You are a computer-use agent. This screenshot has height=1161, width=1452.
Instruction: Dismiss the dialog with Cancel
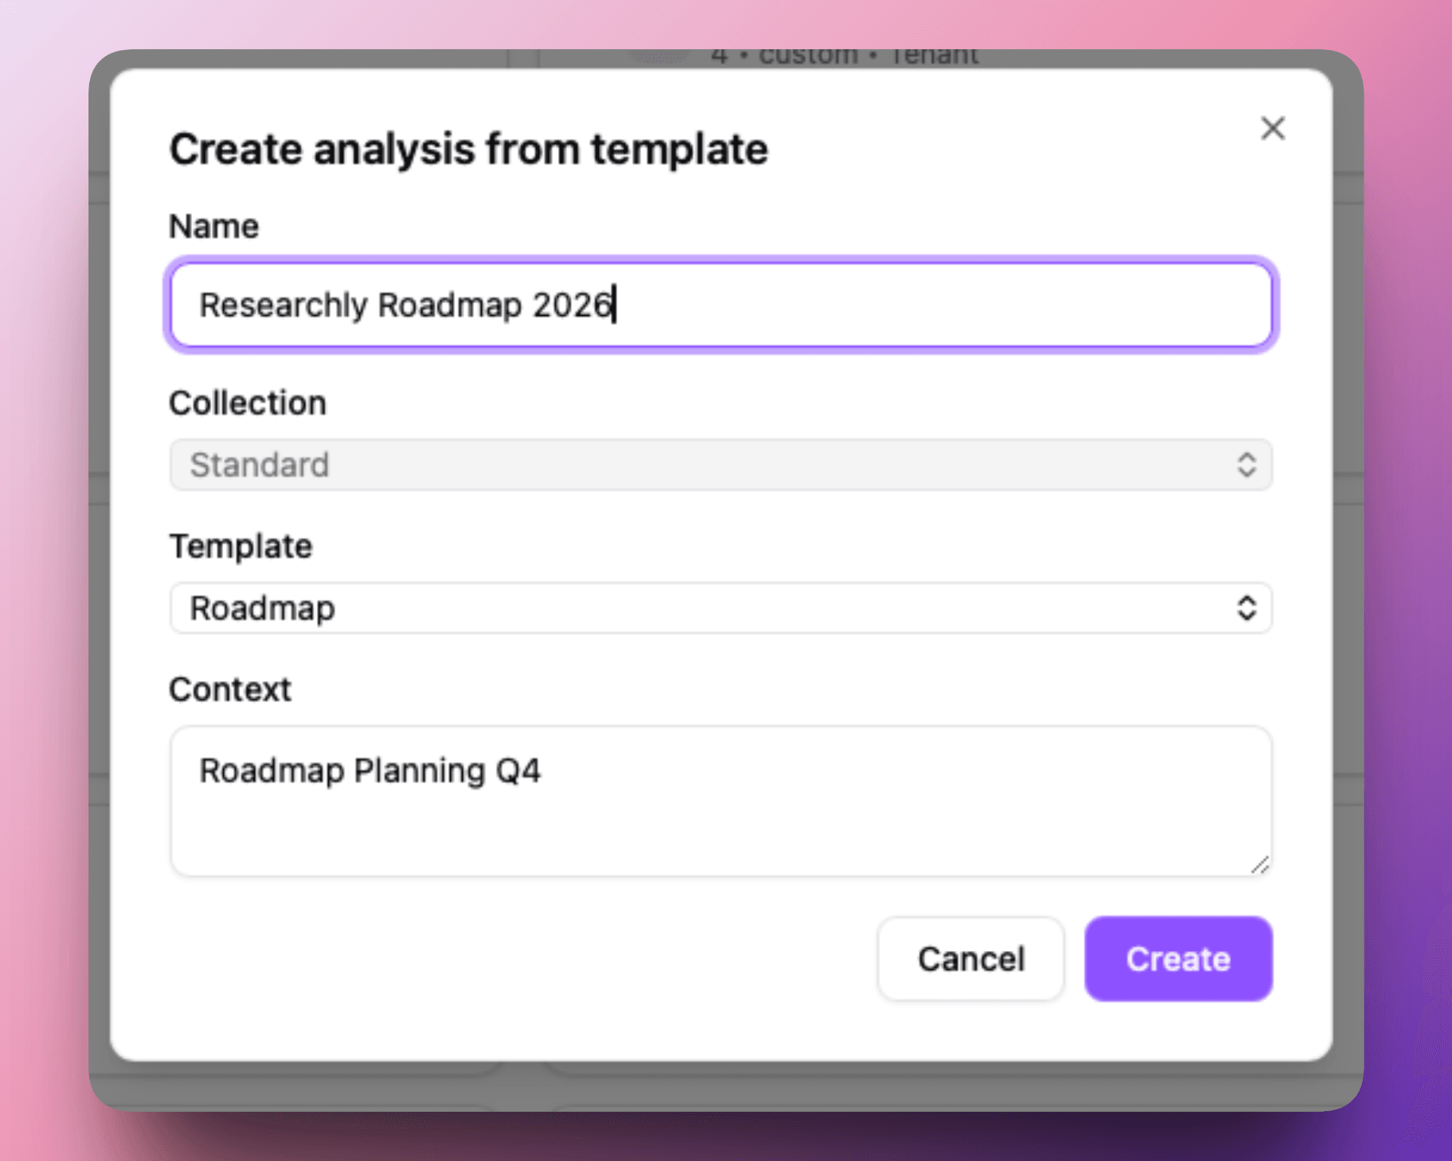(970, 958)
